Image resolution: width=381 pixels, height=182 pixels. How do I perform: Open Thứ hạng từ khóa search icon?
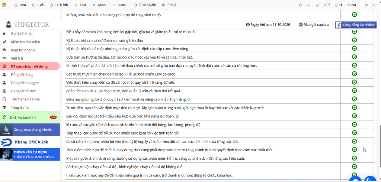click(4, 99)
